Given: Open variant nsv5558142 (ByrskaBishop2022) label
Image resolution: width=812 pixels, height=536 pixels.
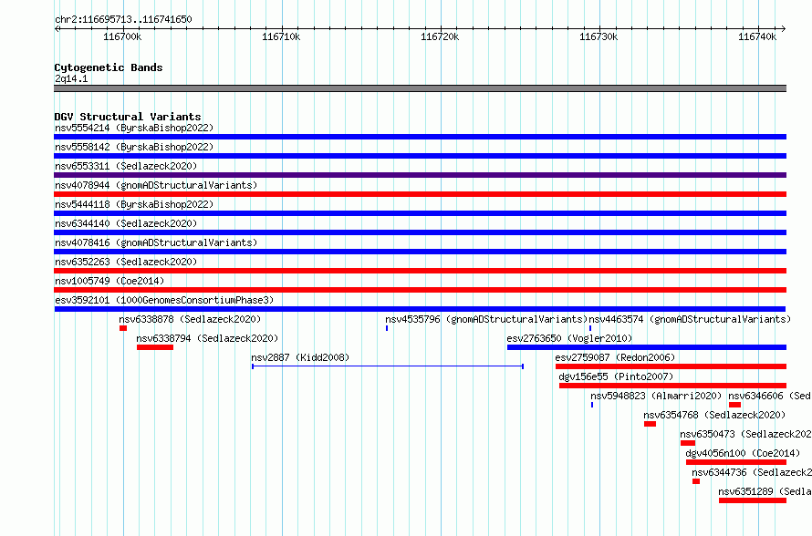Looking at the screenshot, I should click(x=134, y=147).
